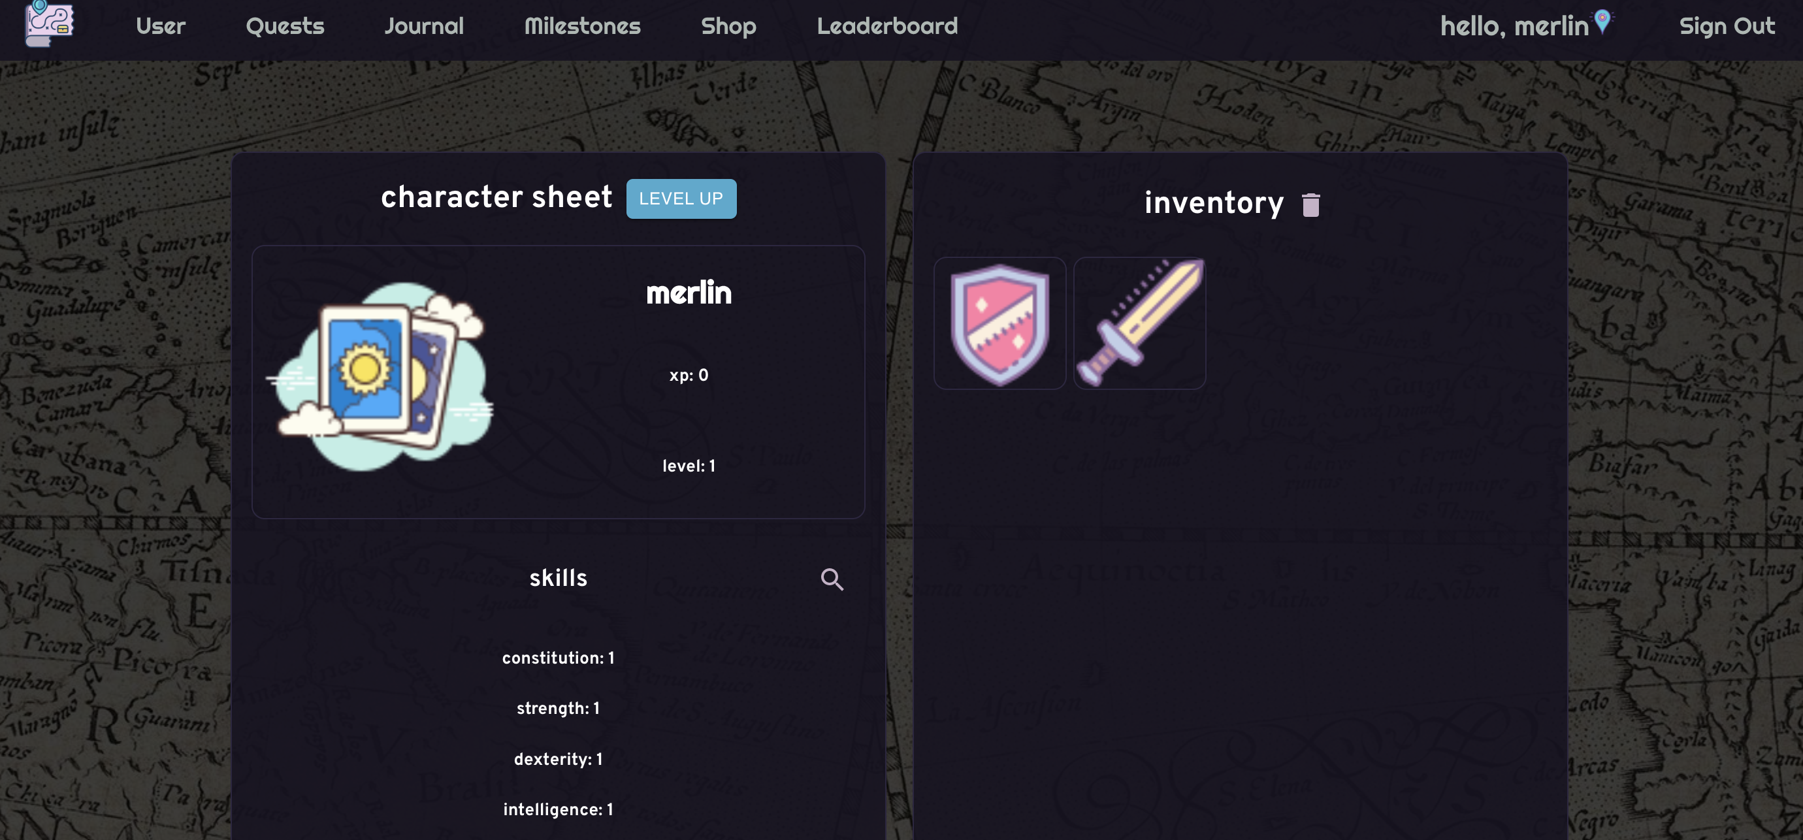Open the Quests page

285,27
